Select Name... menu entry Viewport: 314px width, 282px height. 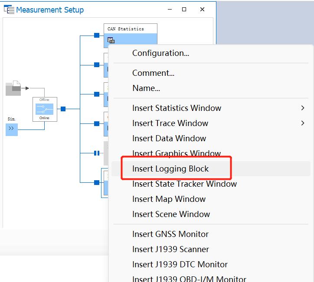coord(146,88)
